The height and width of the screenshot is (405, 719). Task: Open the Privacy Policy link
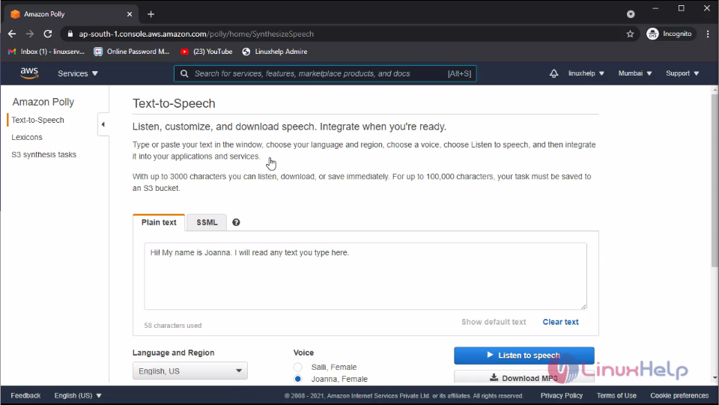[x=561, y=395]
